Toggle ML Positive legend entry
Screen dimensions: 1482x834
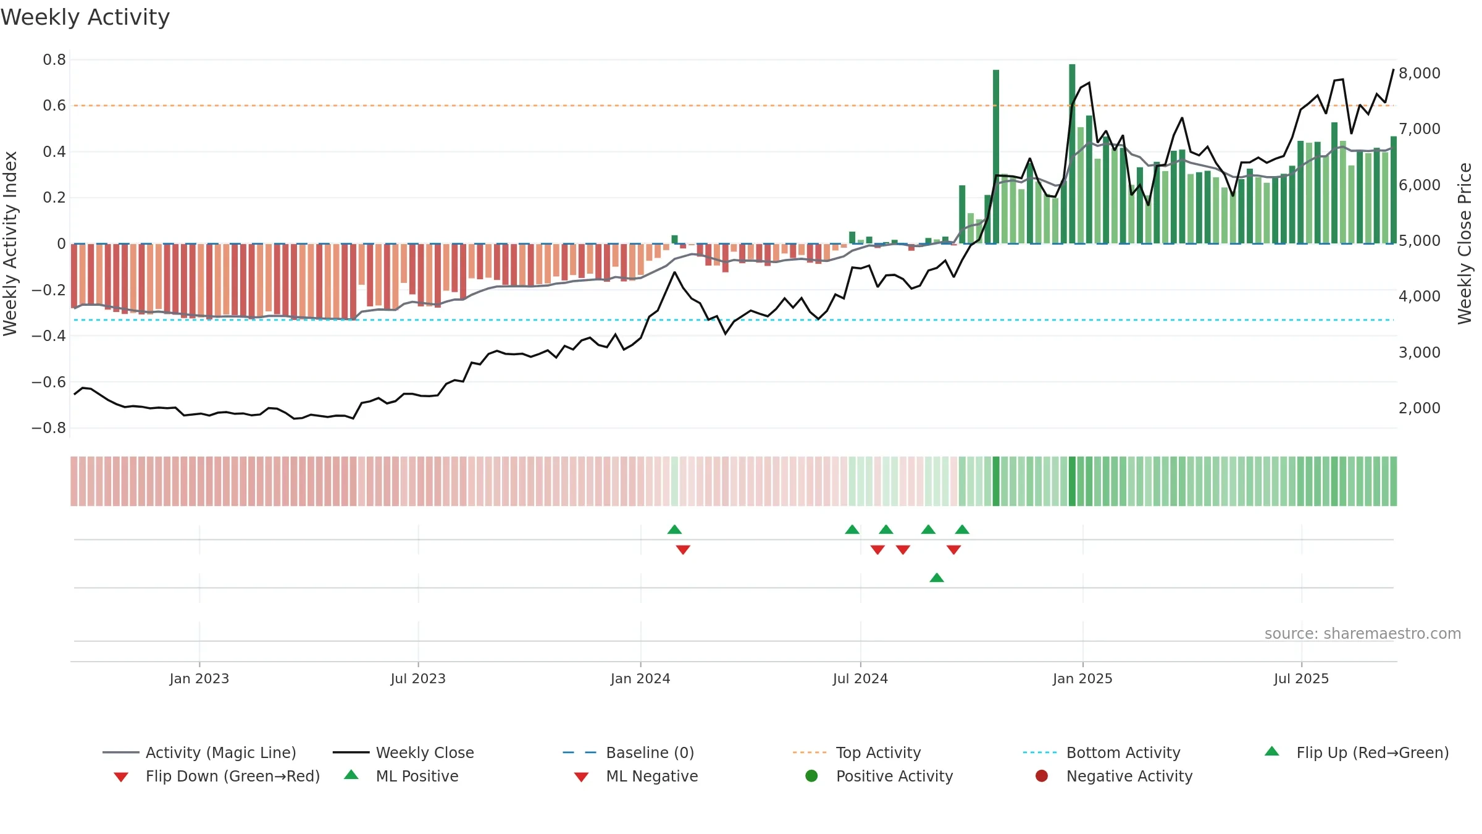coord(401,776)
